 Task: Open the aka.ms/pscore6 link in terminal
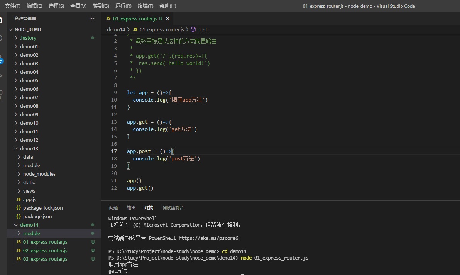point(208,238)
